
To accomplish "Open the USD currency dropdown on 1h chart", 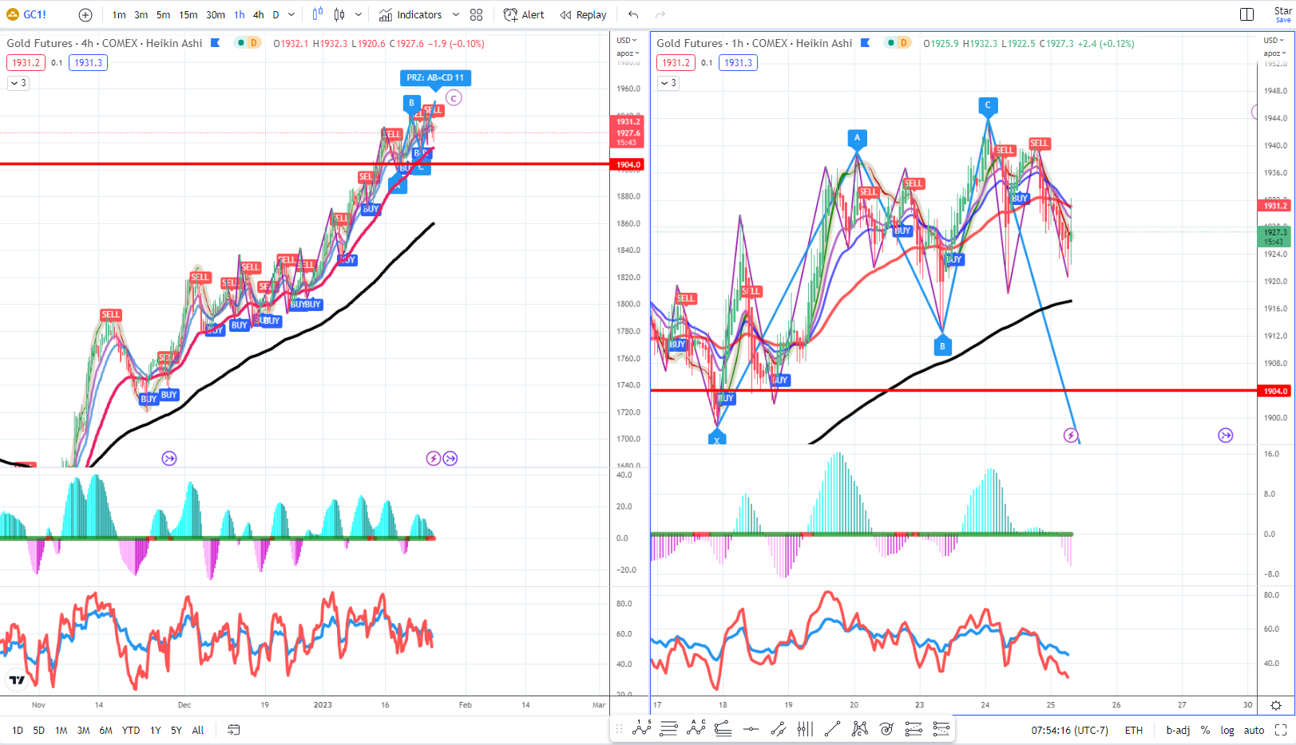I will tap(1274, 40).
